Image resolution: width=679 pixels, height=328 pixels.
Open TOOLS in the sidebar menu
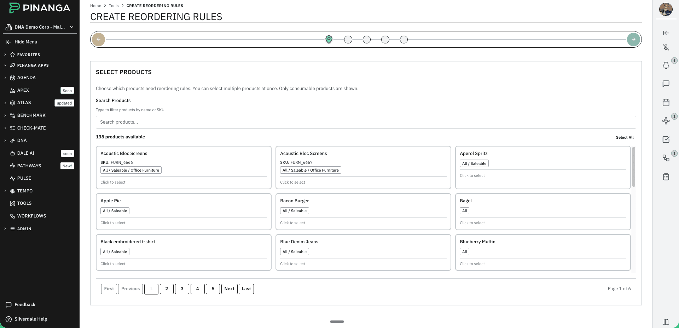[24, 203]
